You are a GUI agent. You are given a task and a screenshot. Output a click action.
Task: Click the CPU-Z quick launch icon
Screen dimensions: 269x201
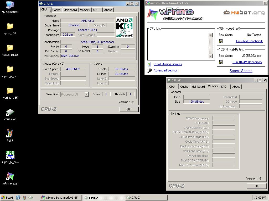(30, 198)
